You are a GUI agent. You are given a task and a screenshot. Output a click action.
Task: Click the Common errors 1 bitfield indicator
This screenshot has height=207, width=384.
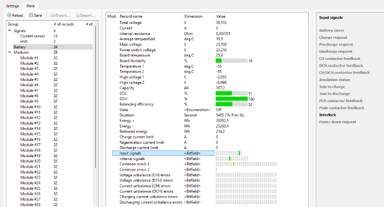[246, 164]
